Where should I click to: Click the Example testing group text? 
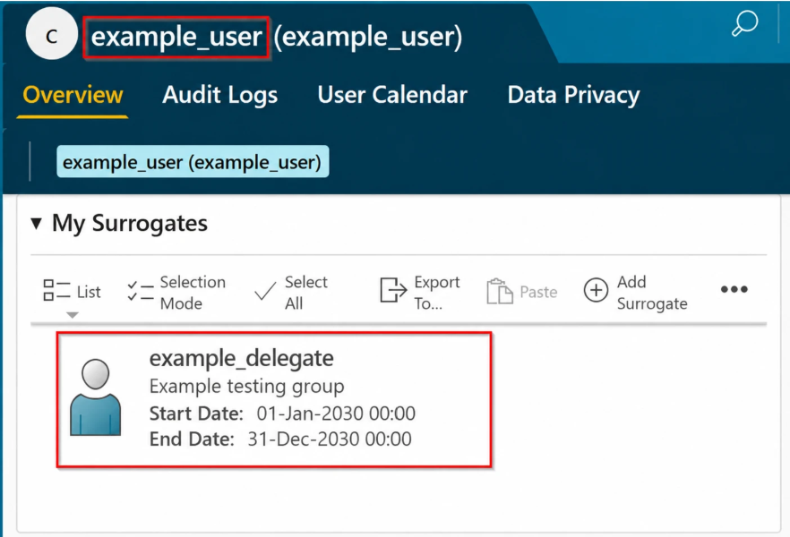pos(247,387)
